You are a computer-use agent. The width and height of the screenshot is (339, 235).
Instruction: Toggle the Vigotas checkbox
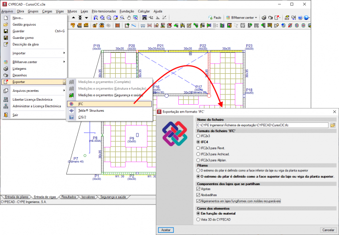pyautogui.click(x=198, y=189)
